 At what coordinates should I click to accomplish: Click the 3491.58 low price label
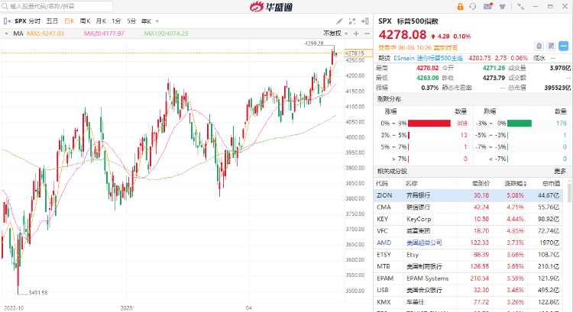(x=38, y=293)
